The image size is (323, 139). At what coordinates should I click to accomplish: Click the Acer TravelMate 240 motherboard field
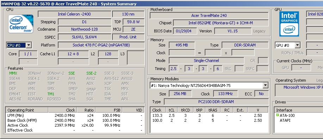(209, 15)
